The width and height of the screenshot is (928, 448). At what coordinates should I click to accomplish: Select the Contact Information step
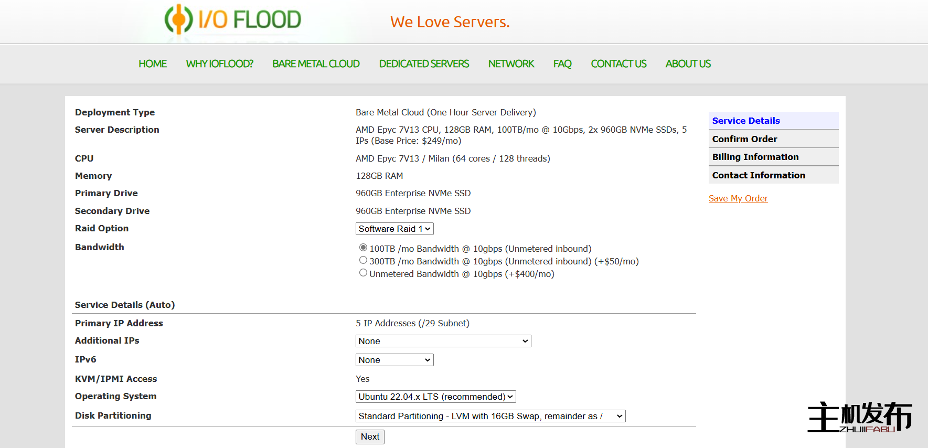(758, 175)
